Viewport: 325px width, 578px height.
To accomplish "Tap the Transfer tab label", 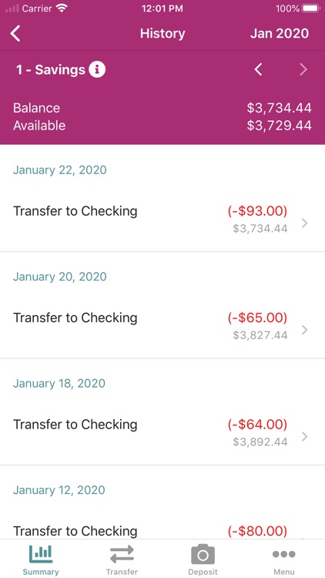I will click(122, 572).
